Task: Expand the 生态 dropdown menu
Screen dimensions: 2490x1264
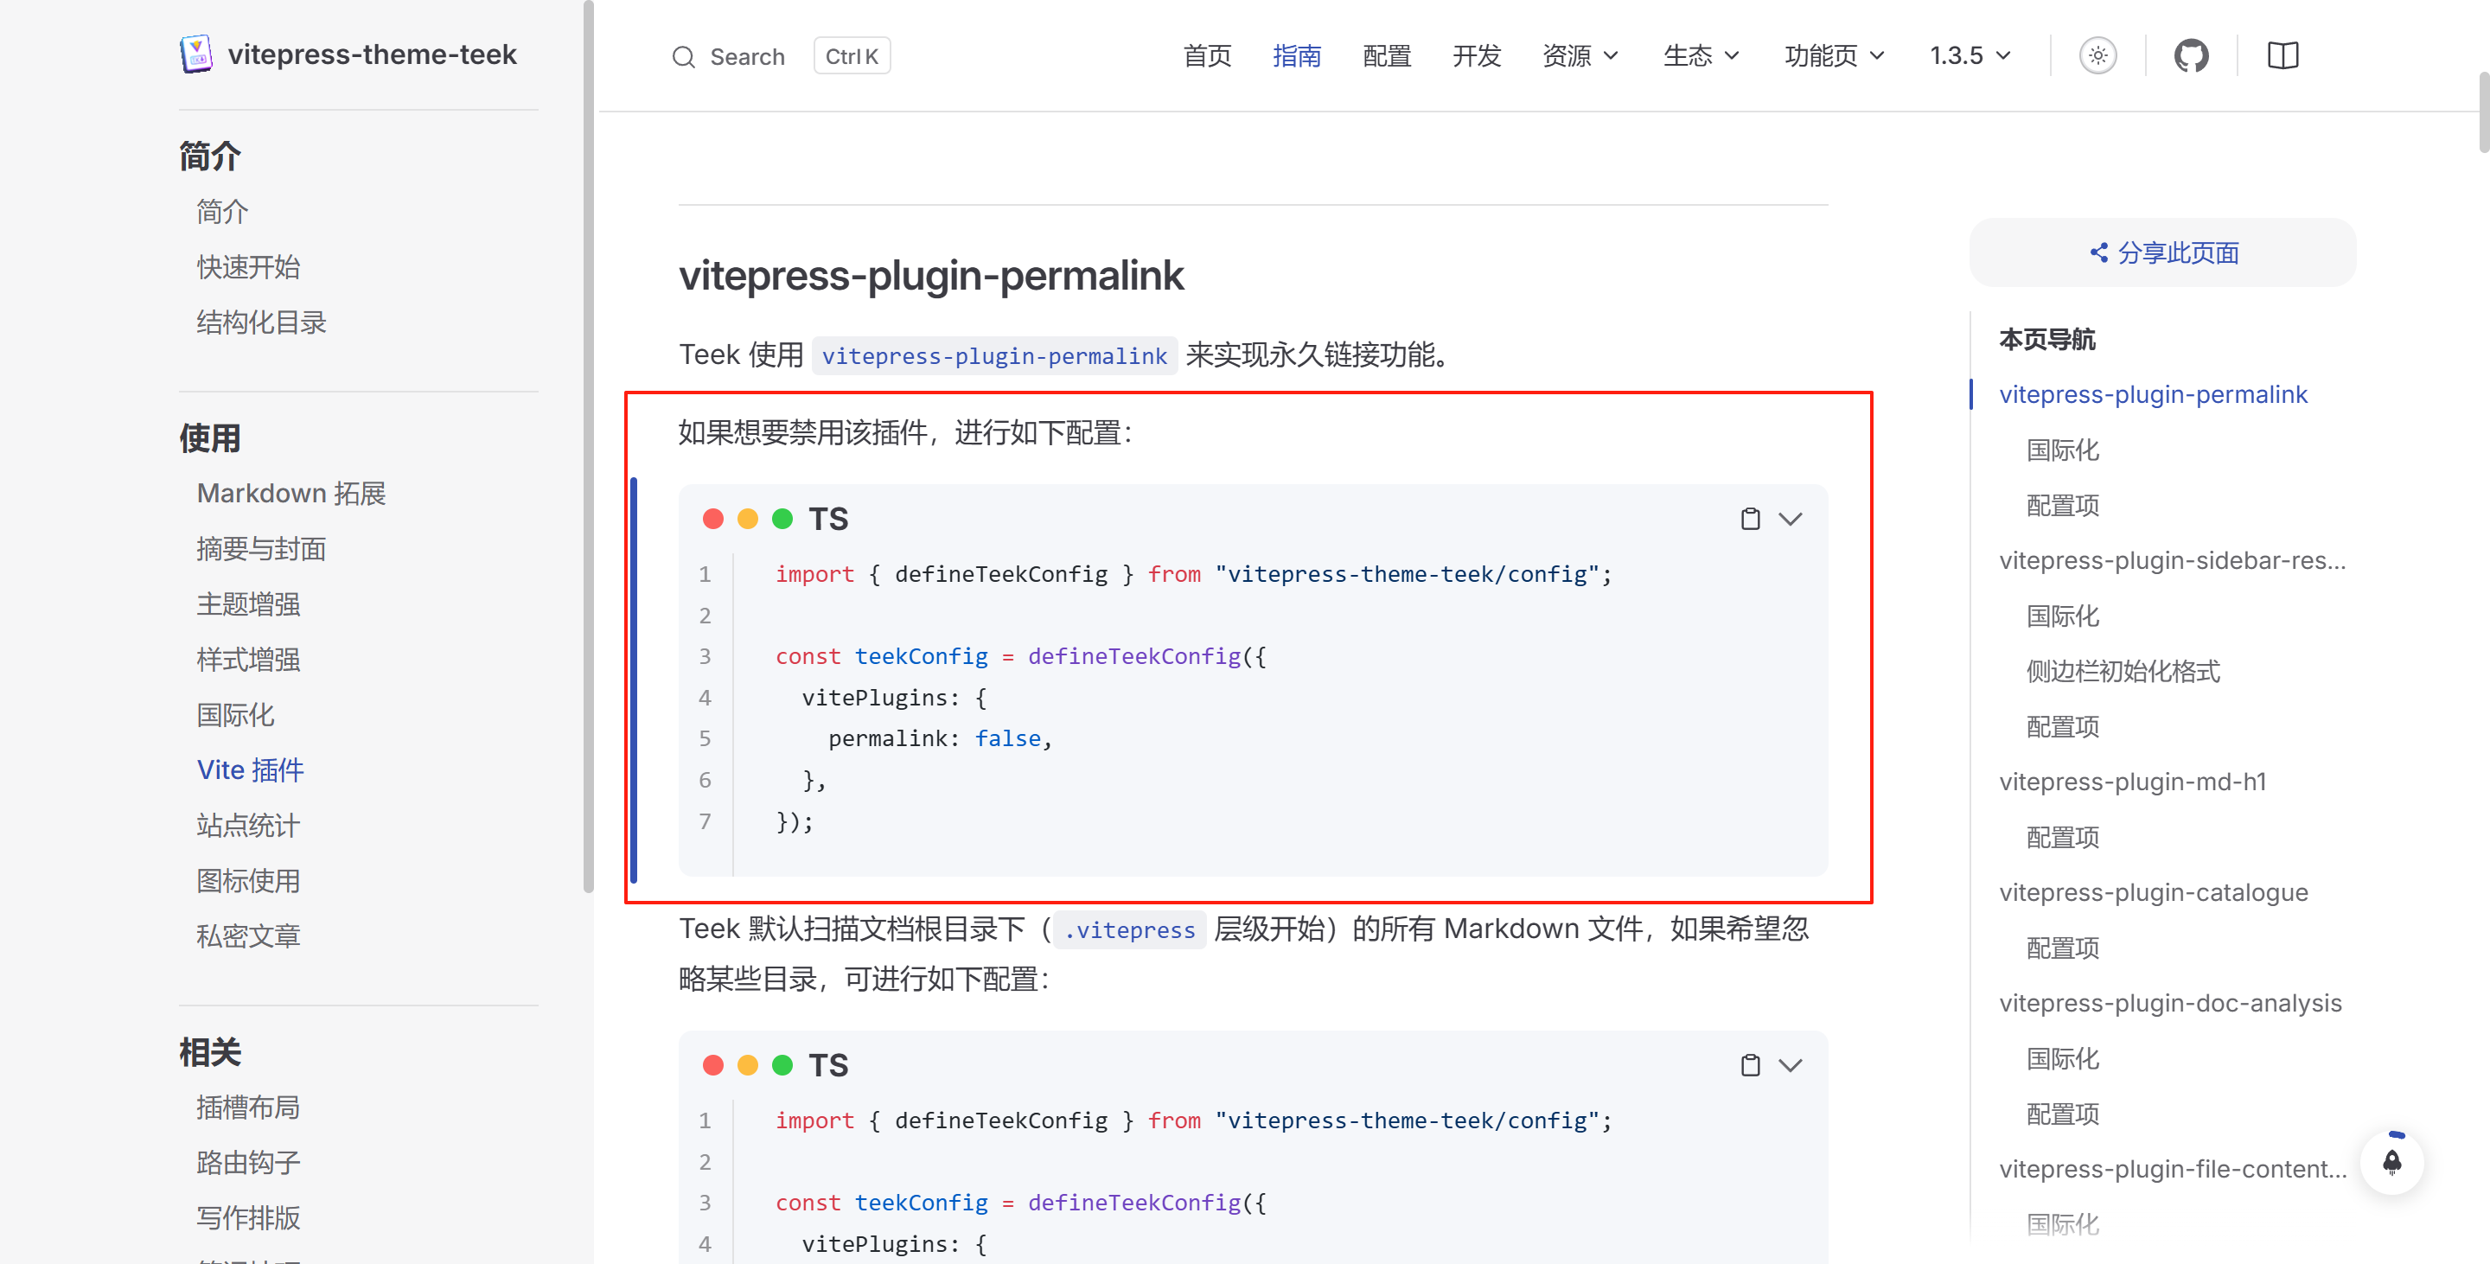Action: coord(1701,56)
